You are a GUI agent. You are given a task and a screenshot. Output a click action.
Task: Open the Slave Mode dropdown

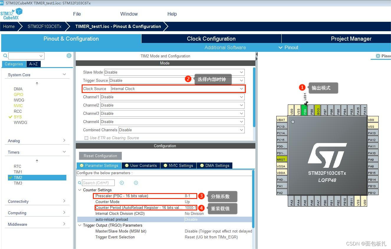click(174, 72)
